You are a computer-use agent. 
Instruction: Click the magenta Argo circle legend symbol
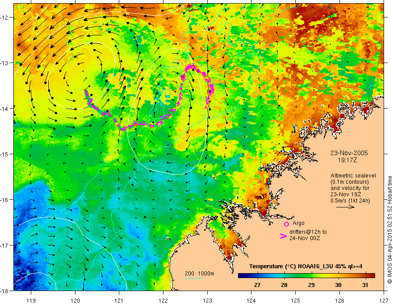click(286, 224)
